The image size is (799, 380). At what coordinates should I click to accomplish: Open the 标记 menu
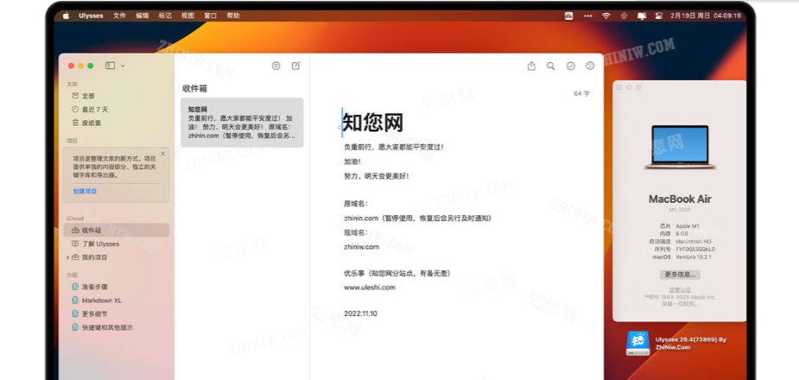(165, 16)
